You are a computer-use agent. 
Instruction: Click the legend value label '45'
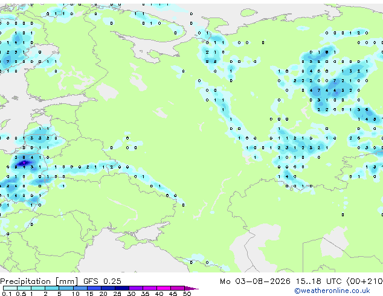[x=173, y=294]
